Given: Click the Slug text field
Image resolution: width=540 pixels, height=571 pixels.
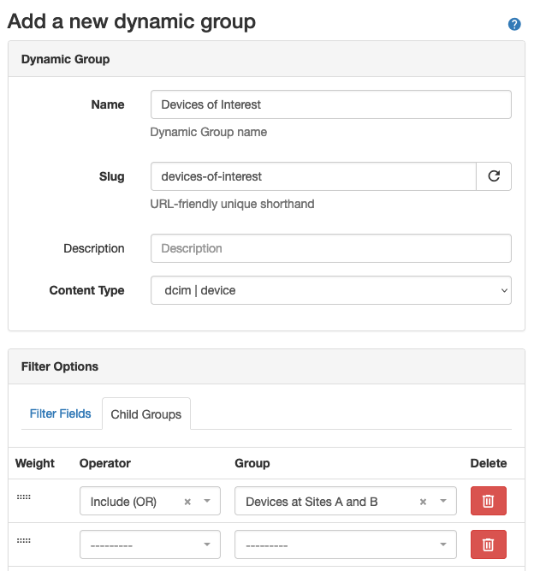Looking at the screenshot, I should tap(313, 176).
